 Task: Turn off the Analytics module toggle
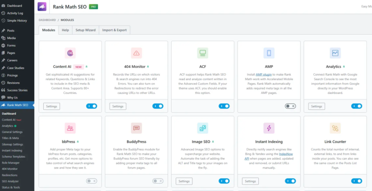point(357,106)
